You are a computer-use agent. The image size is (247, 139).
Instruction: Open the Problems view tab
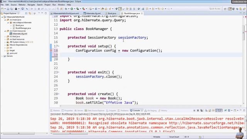(x=123, y=111)
